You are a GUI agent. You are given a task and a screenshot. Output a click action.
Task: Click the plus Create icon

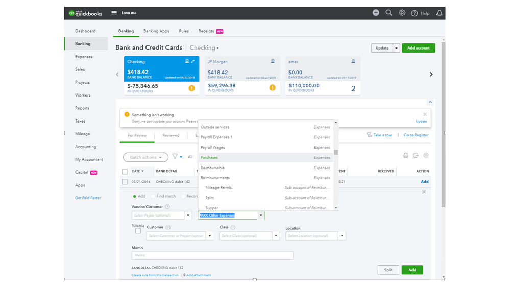coord(376,13)
